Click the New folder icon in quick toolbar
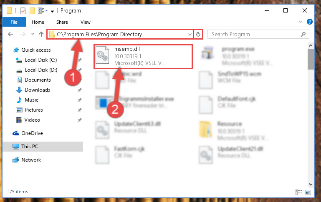 (x=32, y=11)
